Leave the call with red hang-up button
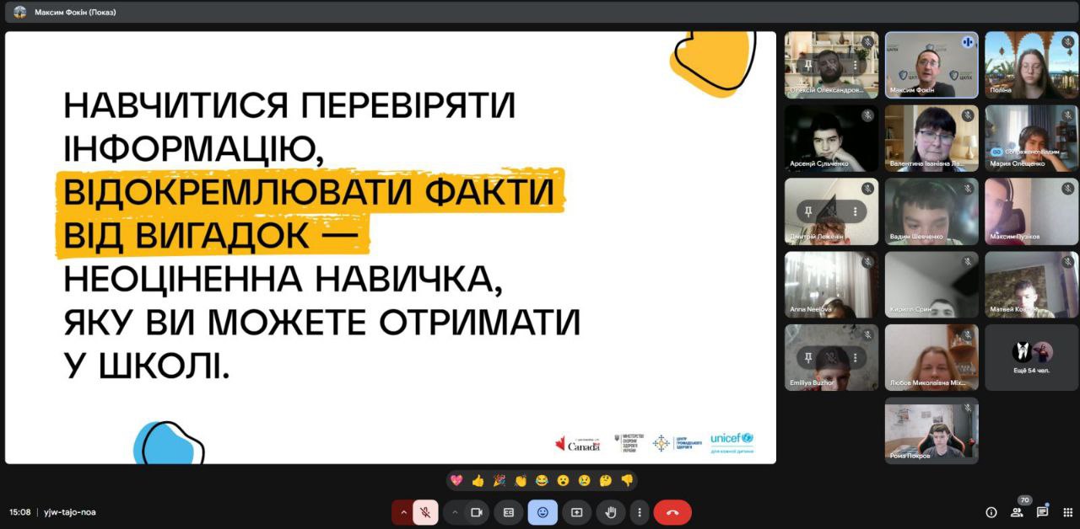 coord(672,512)
